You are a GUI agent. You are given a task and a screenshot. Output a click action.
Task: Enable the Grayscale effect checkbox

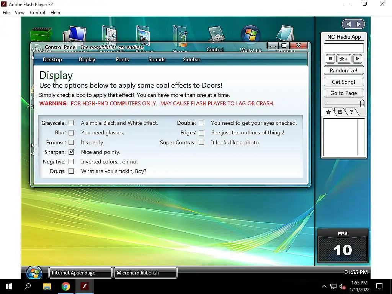(72, 123)
